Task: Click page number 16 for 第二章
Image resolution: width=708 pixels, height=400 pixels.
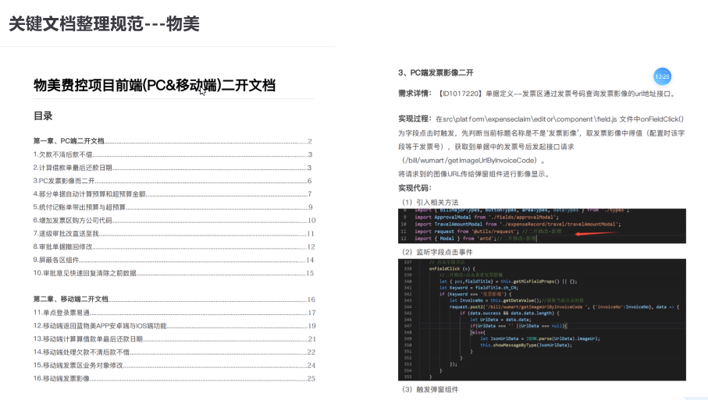Action: (x=311, y=299)
